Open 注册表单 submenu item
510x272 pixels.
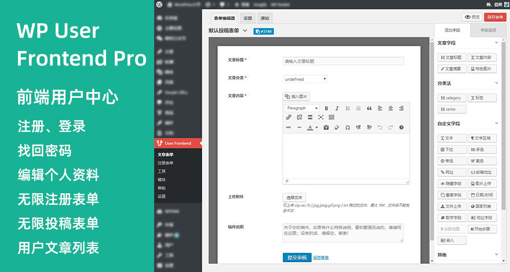(x=165, y=163)
